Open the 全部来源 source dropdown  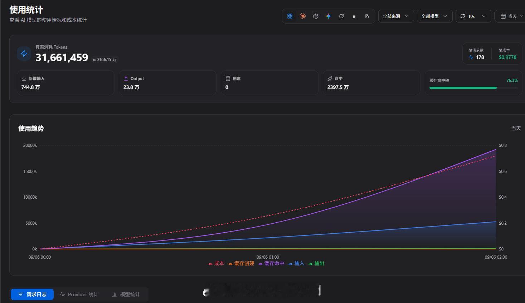(x=396, y=16)
